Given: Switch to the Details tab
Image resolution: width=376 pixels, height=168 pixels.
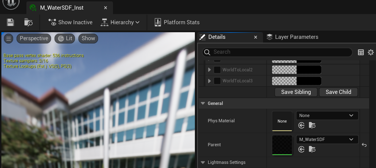Looking at the screenshot, I should tap(217, 37).
